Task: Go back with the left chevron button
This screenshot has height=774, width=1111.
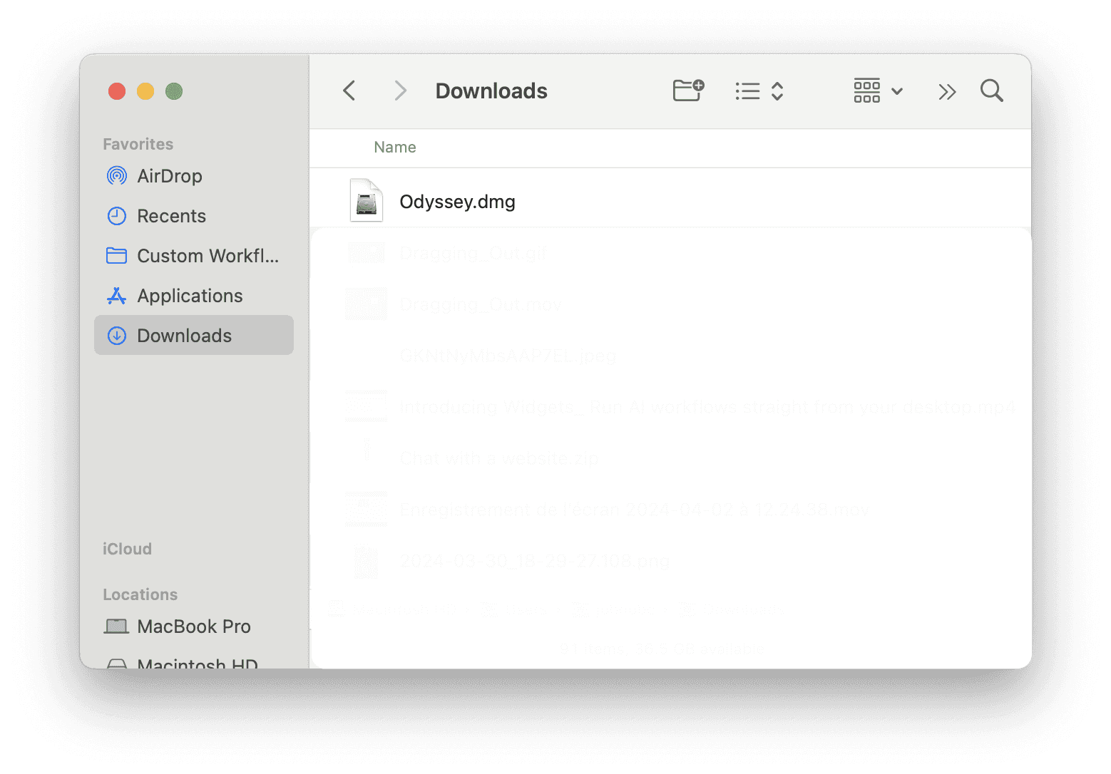Action: 349,91
